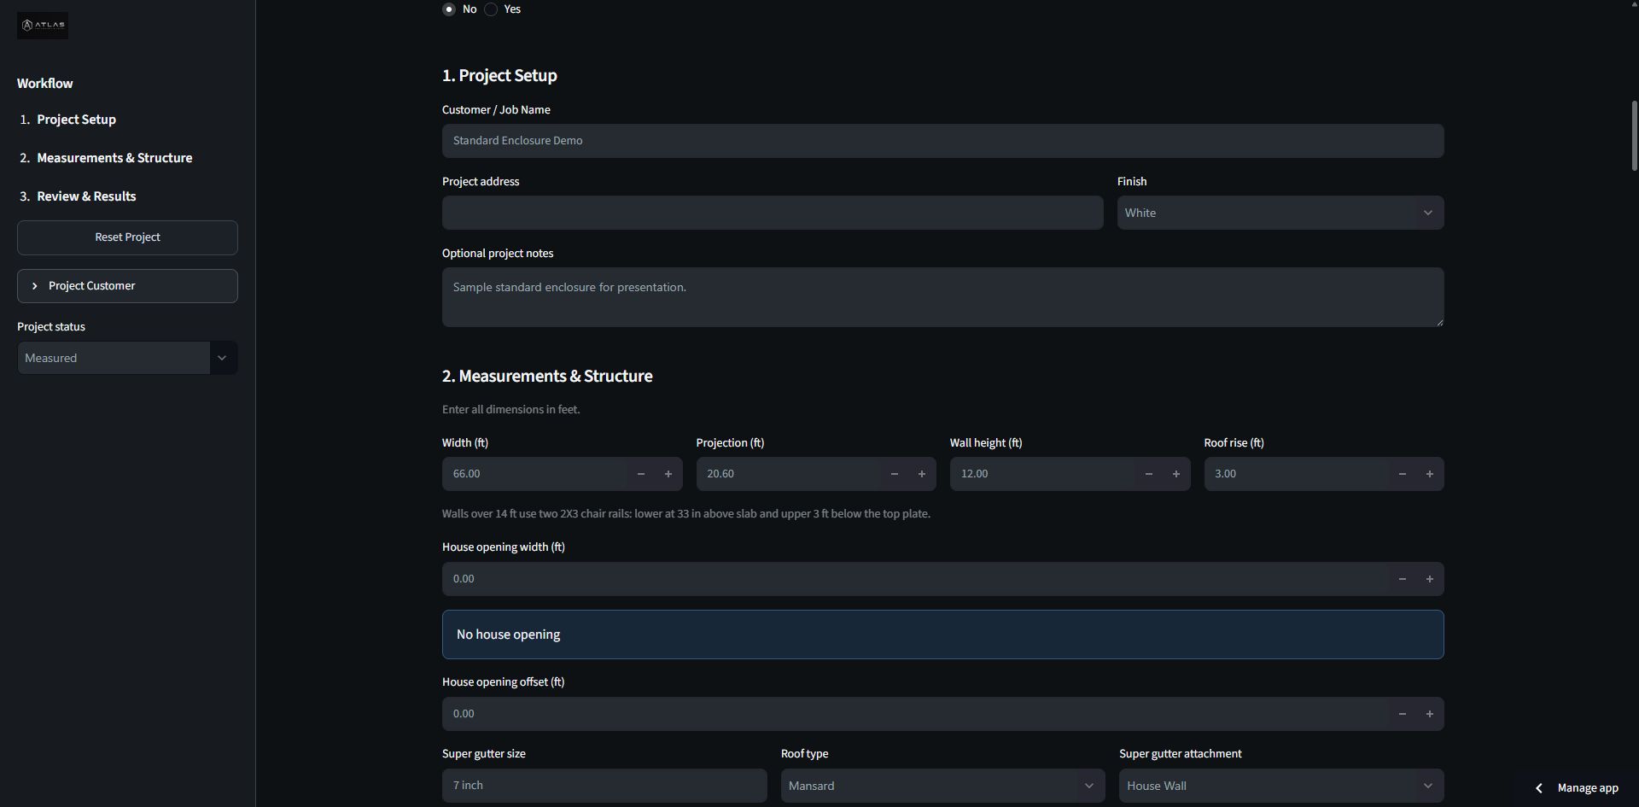Decrease the Wall height (ft) value
The width and height of the screenshot is (1639, 807).
click(x=1149, y=474)
